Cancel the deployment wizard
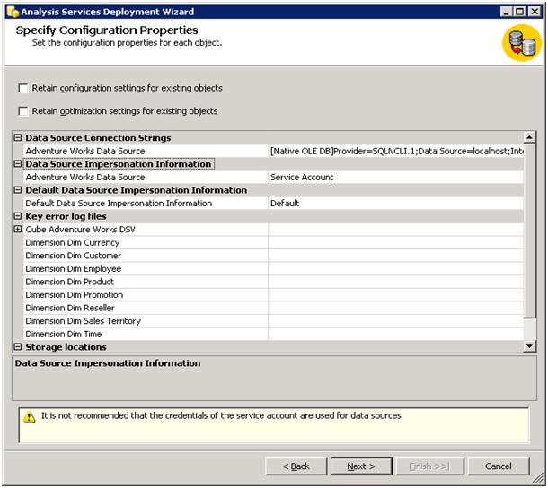This screenshot has width=548, height=488. [499, 466]
